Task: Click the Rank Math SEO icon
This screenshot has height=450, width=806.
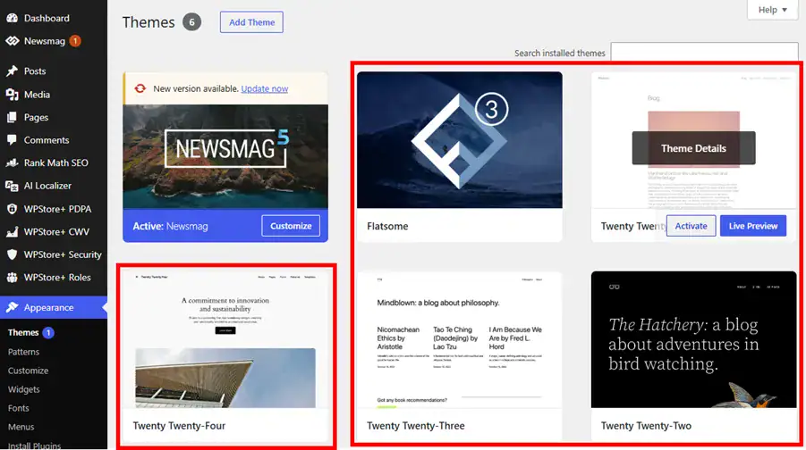Action: [x=12, y=162]
